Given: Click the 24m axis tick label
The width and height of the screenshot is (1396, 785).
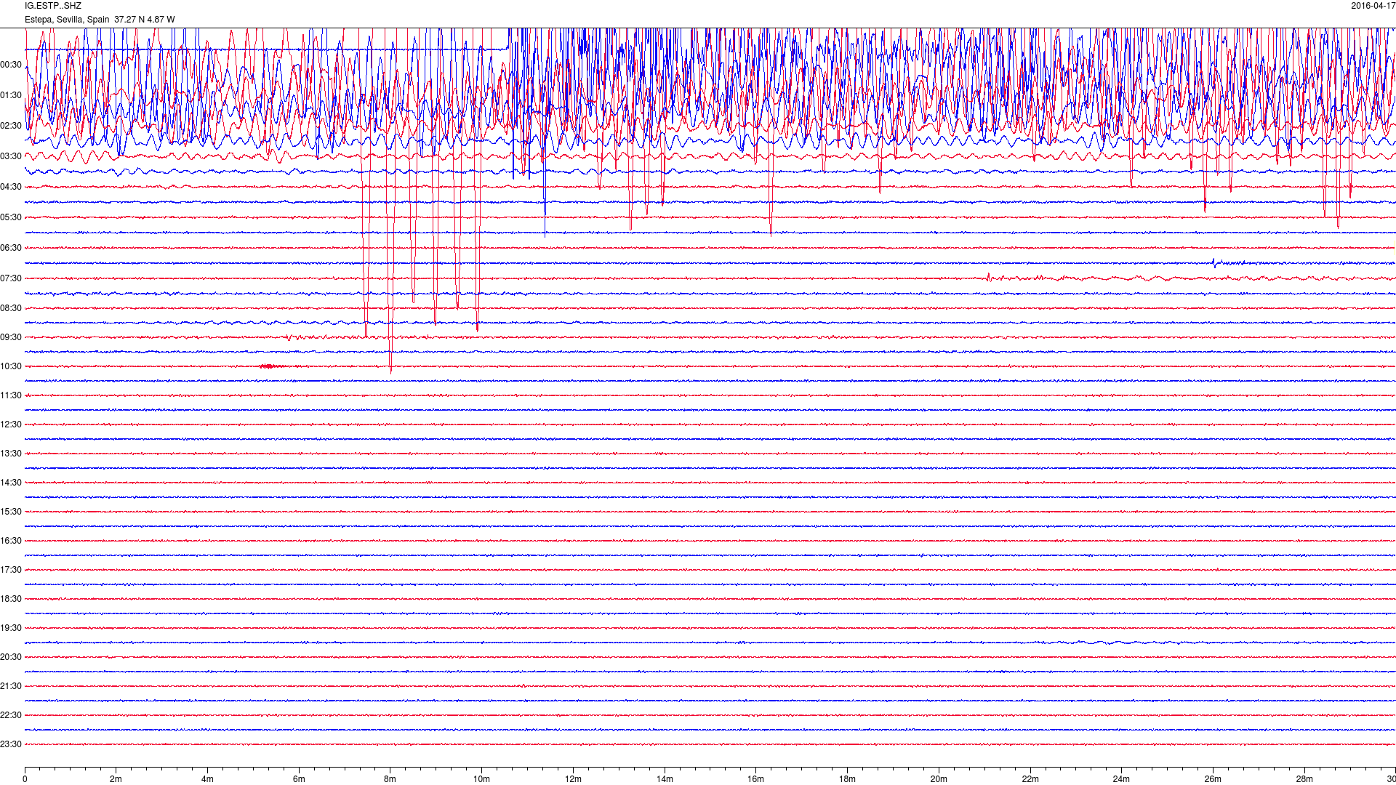Looking at the screenshot, I should pyautogui.click(x=1121, y=779).
